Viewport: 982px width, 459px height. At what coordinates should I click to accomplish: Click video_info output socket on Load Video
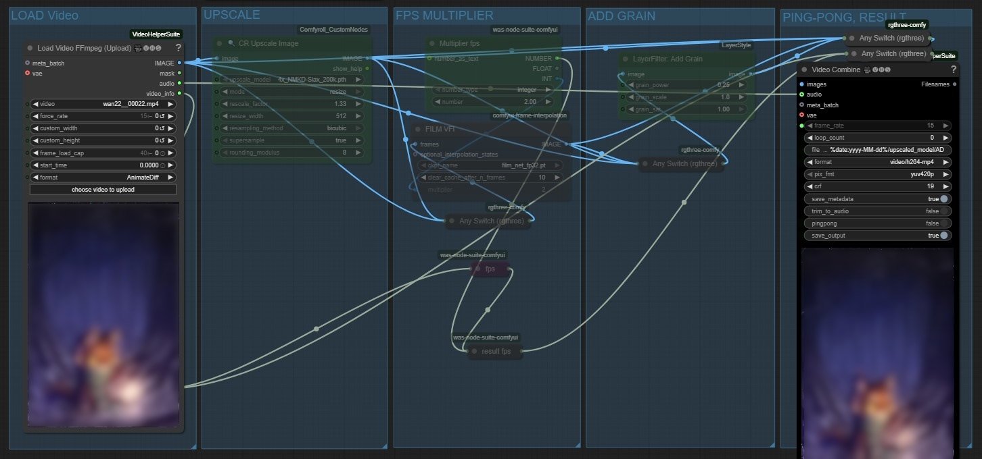(x=179, y=93)
